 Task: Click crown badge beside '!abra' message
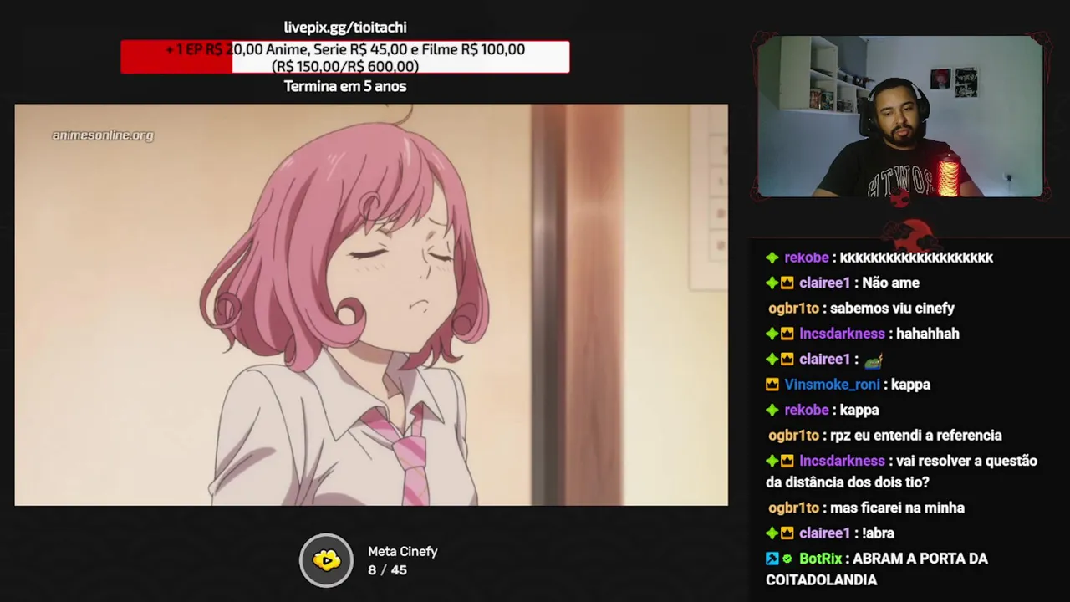coord(787,533)
